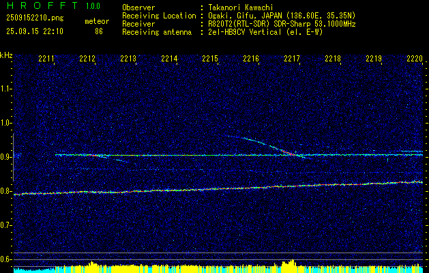Click the Receiving Location label
The height and width of the screenshot is (273, 429).
[x=159, y=16]
